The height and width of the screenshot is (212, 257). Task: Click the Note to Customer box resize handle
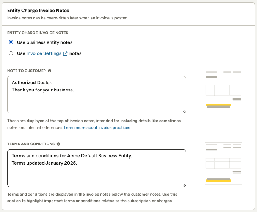pyautogui.click(x=184, y=111)
